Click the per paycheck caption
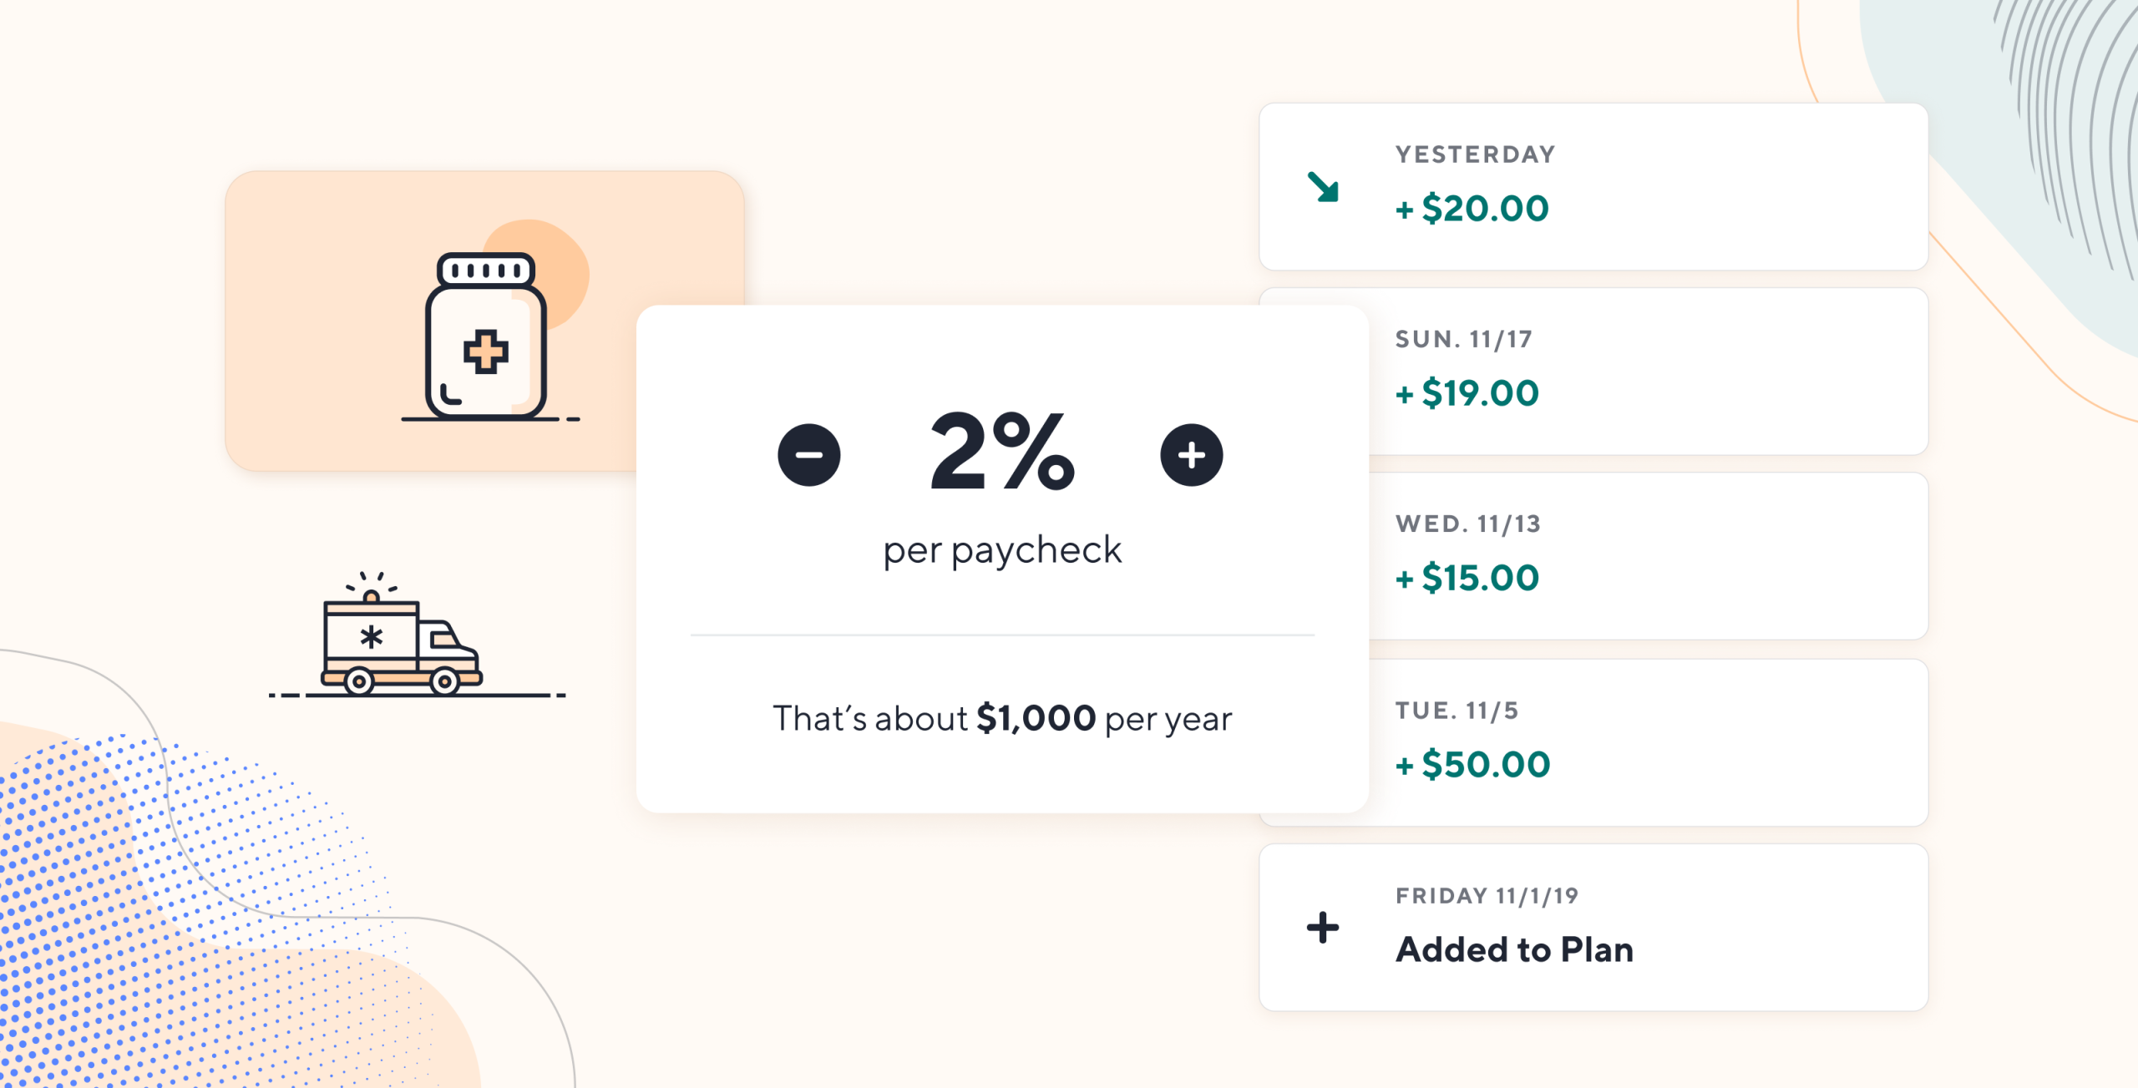This screenshot has width=2138, height=1088. pos(1001,550)
